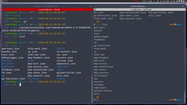This screenshot has height=105, width=187.
Task: Click the 673.1 GiB disk usage indicator
Action: [147, 1]
